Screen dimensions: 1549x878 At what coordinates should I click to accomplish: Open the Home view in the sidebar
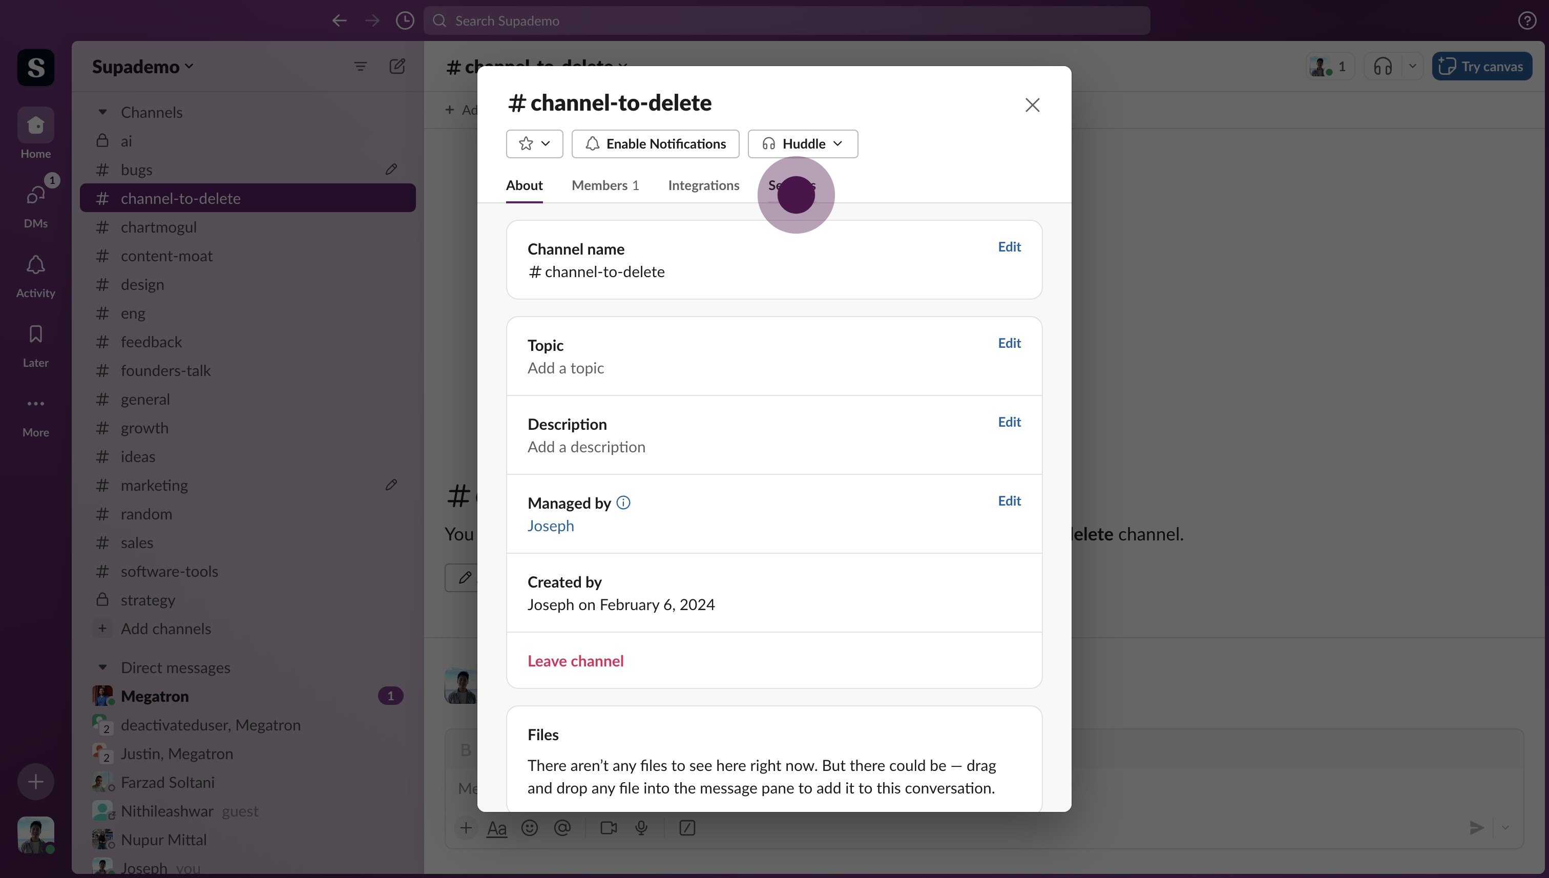point(35,133)
